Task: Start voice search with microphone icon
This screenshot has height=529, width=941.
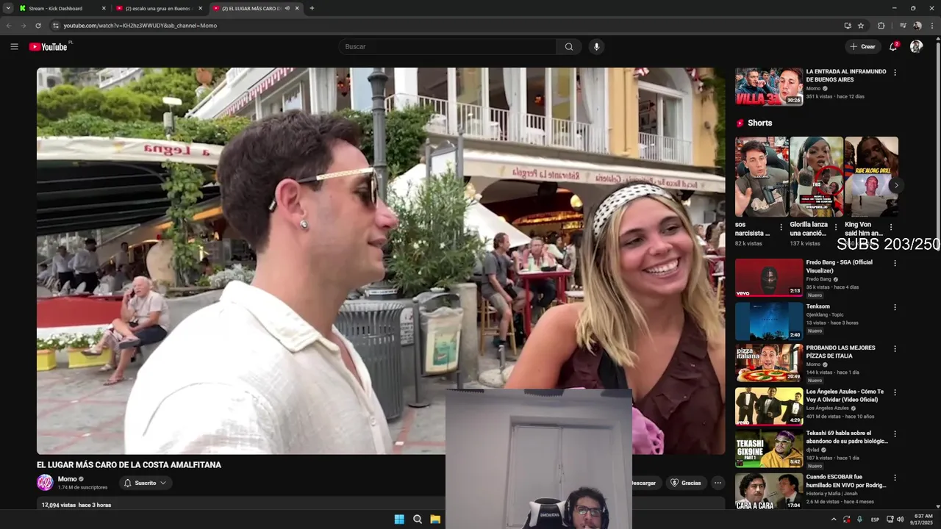Action: 596,46
